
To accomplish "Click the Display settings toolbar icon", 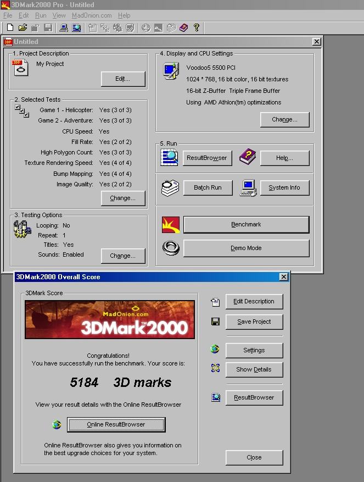I will 130,27.
